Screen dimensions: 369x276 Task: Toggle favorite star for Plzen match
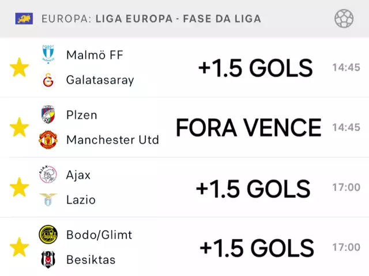tap(19, 128)
